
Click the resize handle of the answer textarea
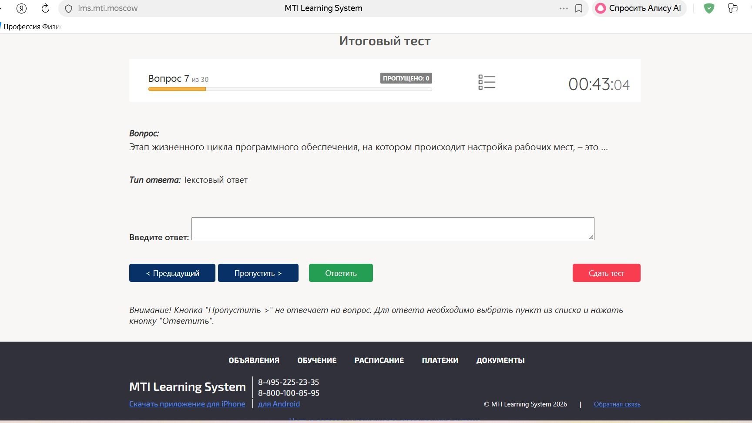tap(591, 237)
